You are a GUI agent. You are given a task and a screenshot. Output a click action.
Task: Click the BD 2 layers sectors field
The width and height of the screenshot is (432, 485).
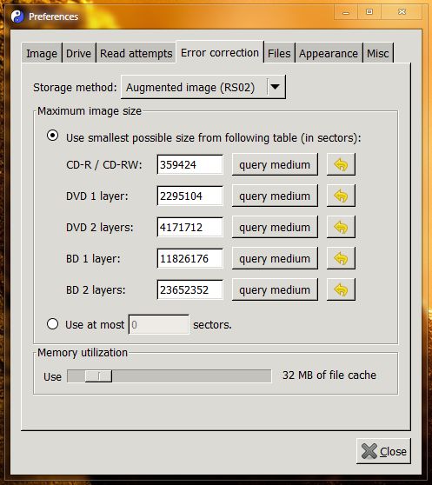[189, 289]
